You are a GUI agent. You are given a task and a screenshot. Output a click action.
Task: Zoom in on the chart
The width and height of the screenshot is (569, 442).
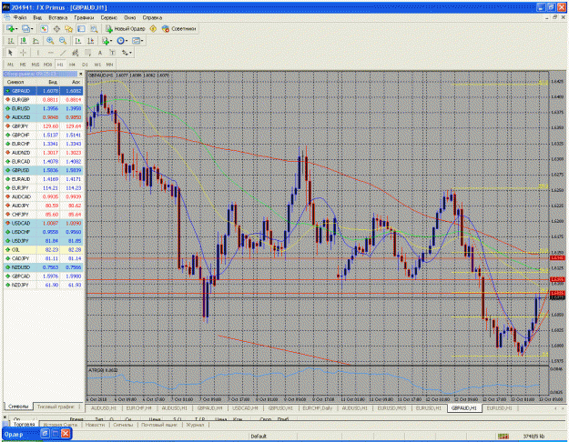(50, 41)
